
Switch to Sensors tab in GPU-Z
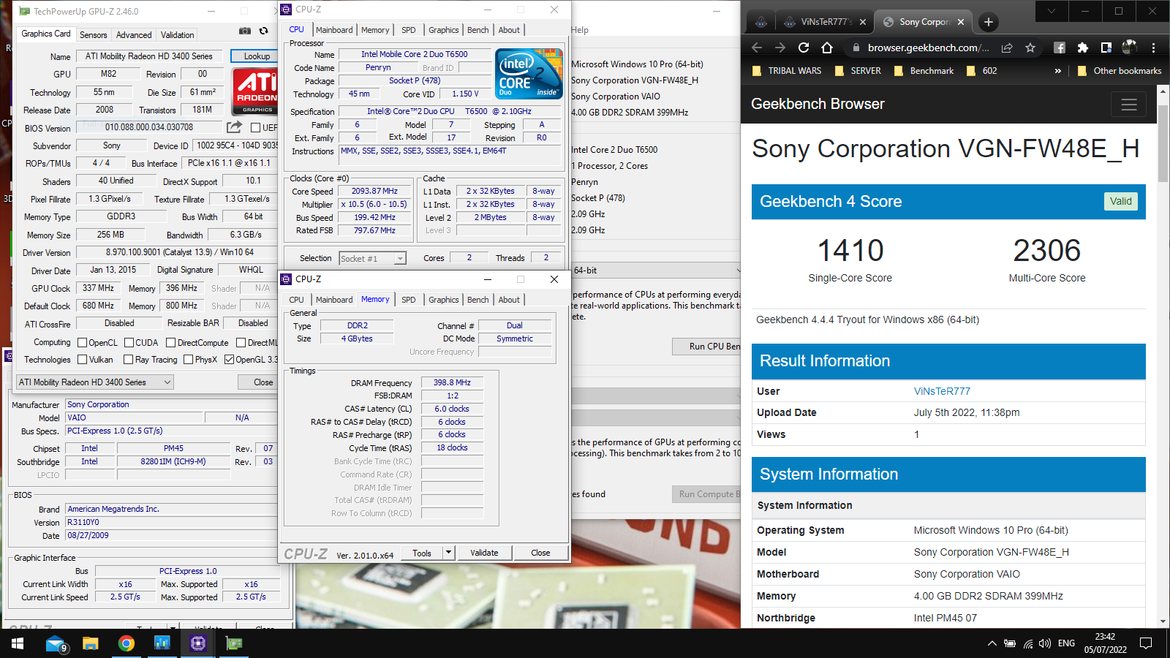[x=93, y=34]
